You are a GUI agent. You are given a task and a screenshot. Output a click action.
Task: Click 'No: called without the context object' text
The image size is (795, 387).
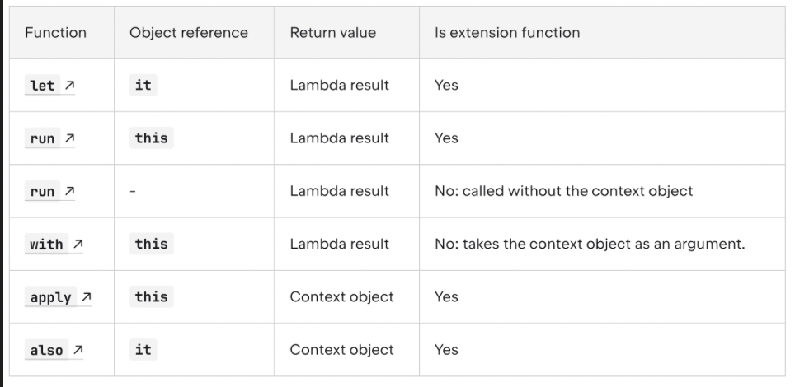coord(563,191)
